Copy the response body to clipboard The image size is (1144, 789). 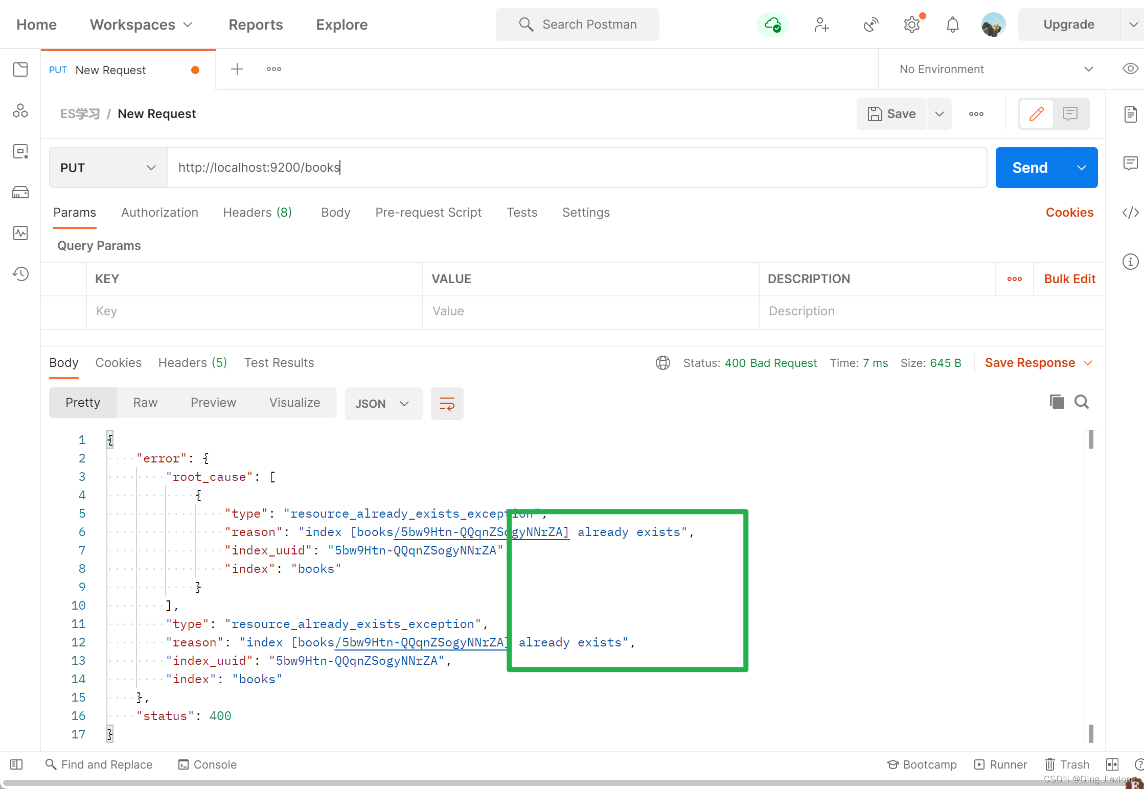[1057, 402]
